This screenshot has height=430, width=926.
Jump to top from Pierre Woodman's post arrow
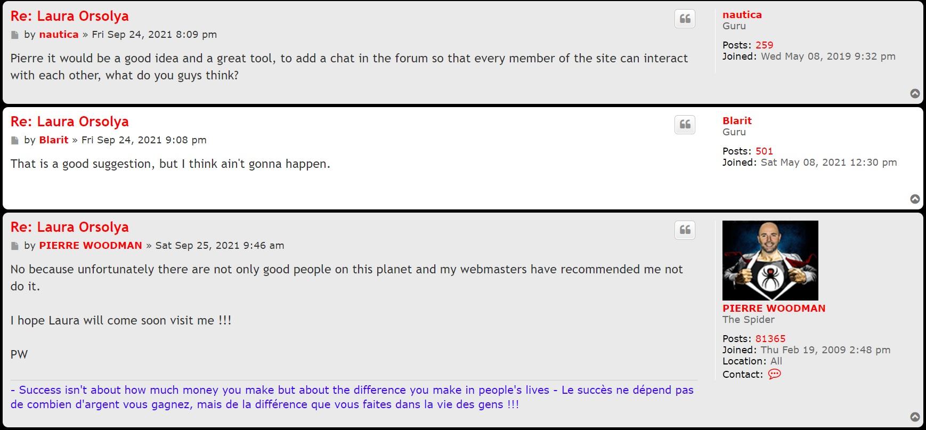click(x=915, y=417)
